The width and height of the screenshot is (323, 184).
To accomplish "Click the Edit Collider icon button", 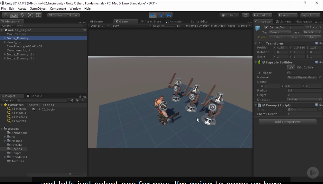I will click(291, 67).
